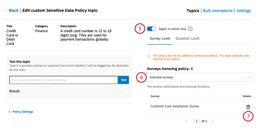Click the page number box in pagination
Image resolution: width=258 pixels, height=129 pixels.
point(196,121)
